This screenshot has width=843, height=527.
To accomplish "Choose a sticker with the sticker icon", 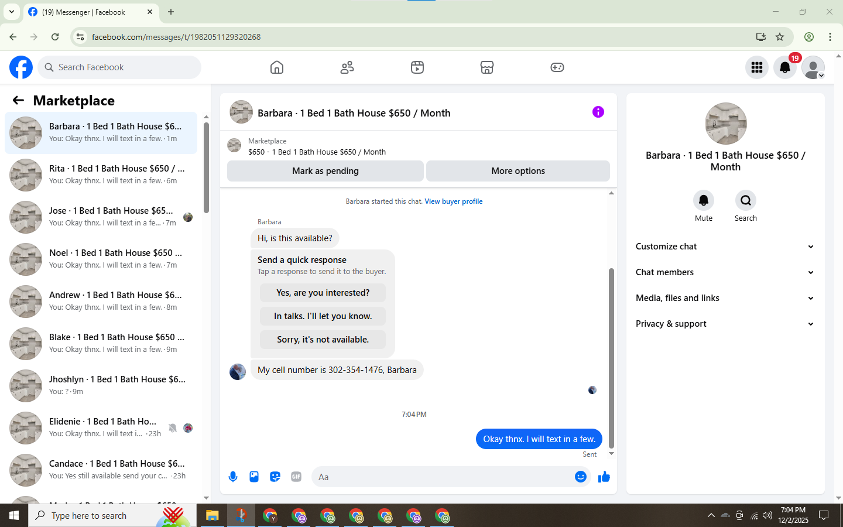I will (275, 477).
